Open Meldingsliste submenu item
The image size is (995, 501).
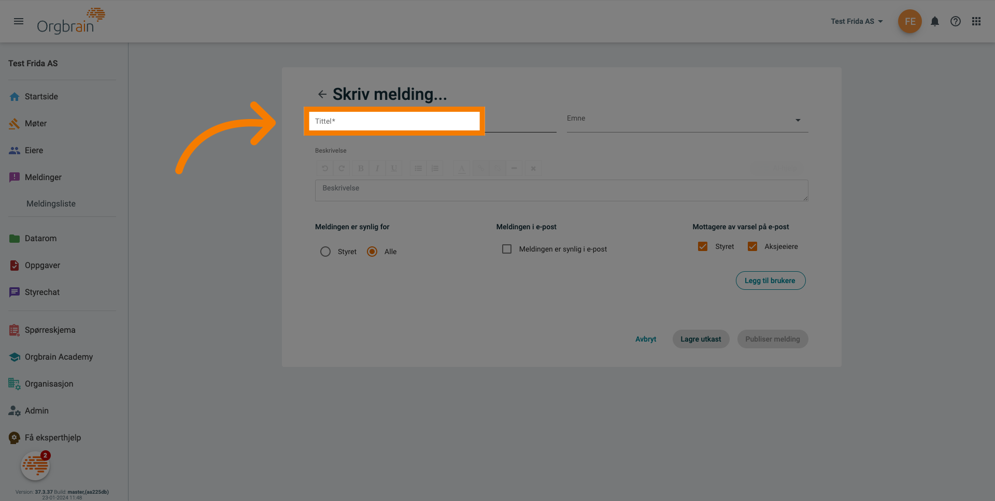pos(51,204)
